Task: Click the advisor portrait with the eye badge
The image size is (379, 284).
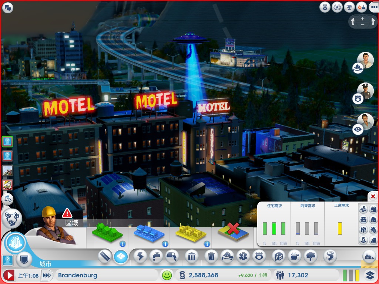Action: [x=365, y=121]
